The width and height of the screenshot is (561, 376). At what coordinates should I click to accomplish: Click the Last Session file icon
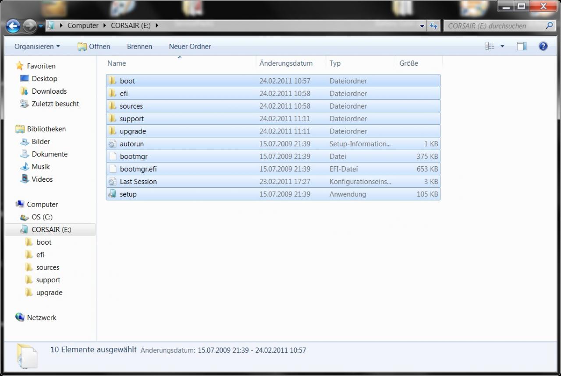[113, 182]
